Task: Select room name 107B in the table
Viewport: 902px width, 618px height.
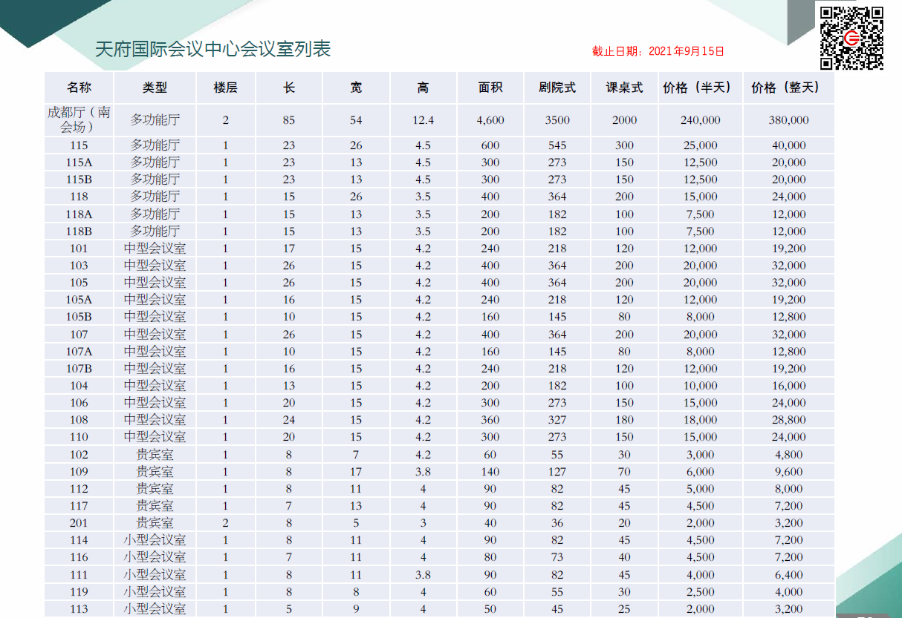Action: tap(79, 369)
